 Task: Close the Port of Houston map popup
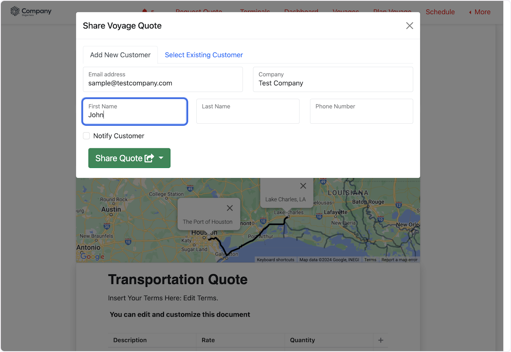(230, 208)
